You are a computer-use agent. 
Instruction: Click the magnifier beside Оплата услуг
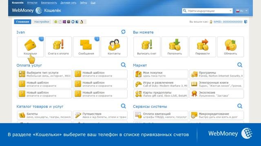point(123,65)
